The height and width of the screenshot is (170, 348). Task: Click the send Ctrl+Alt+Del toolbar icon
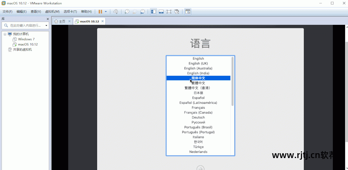click(116, 12)
